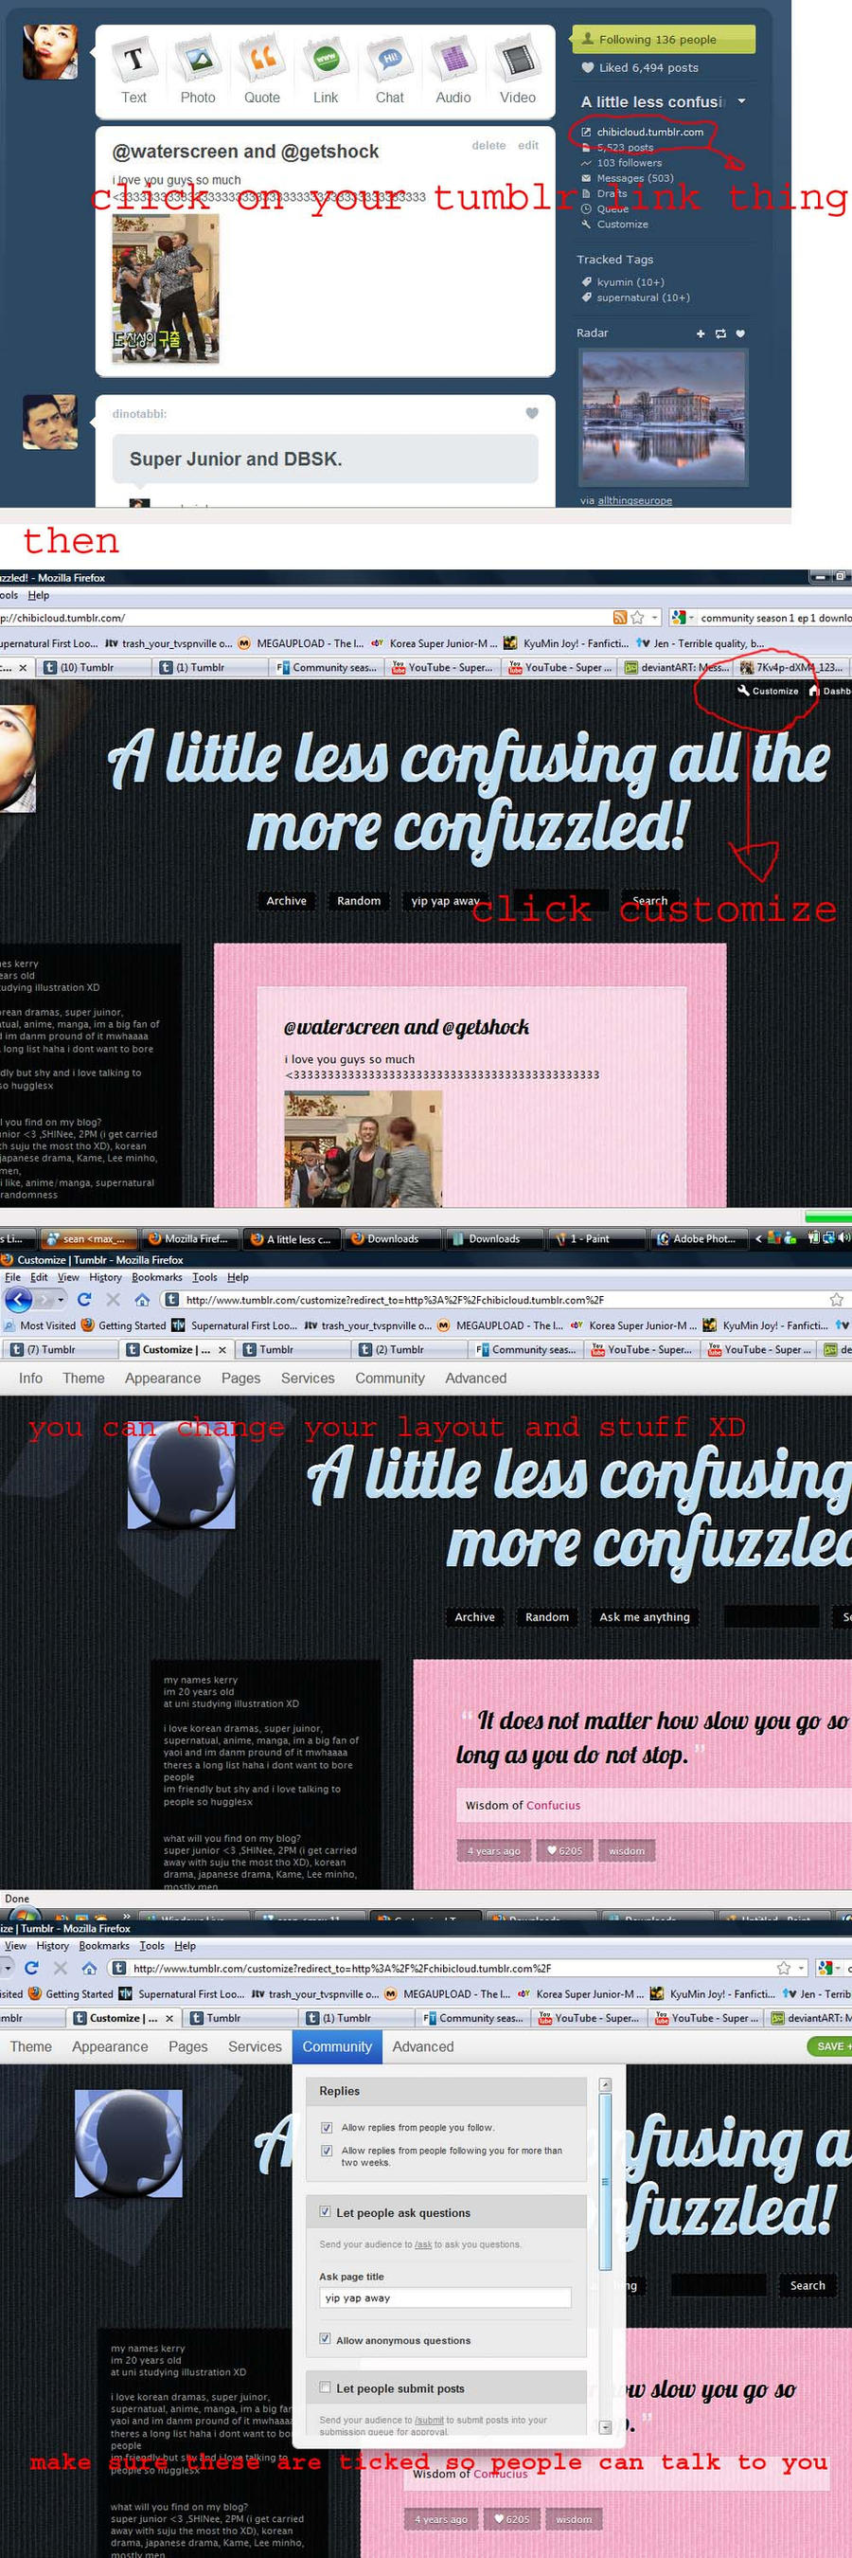Create a new Quote post

(x=262, y=70)
